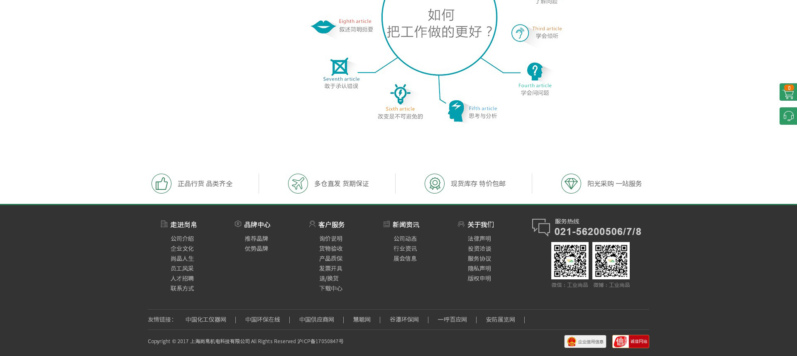
Task: Click the diamond one-stop service icon
Action: pyautogui.click(x=571, y=184)
